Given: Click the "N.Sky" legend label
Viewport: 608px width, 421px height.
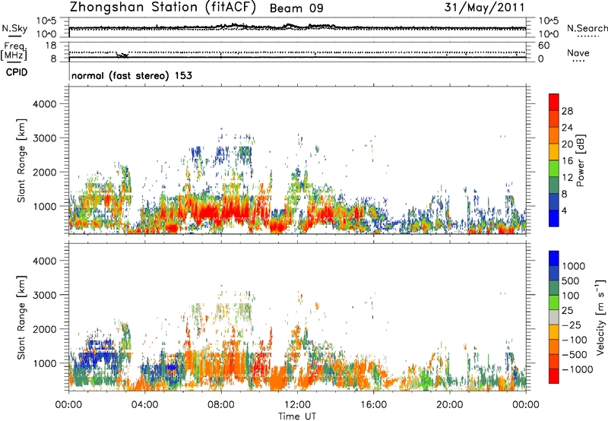Looking at the screenshot, I should tap(14, 28).
